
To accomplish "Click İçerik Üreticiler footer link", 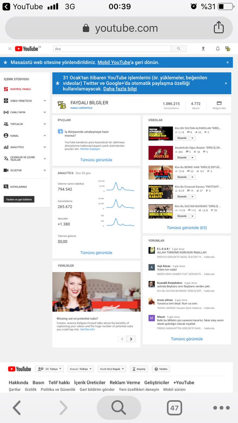I will [x=90, y=382].
